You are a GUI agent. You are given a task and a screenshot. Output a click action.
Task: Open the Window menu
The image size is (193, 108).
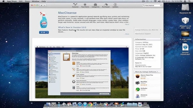(35, 1)
